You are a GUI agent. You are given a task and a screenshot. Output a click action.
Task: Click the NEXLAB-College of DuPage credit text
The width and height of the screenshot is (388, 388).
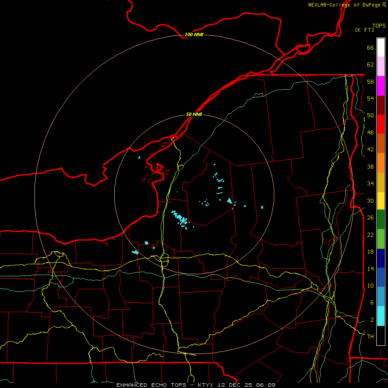(x=347, y=5)
